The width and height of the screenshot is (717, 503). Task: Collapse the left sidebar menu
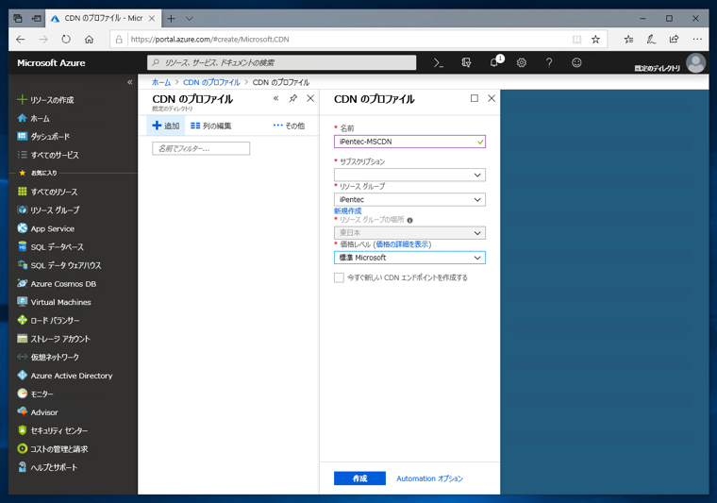click(130, 82)
